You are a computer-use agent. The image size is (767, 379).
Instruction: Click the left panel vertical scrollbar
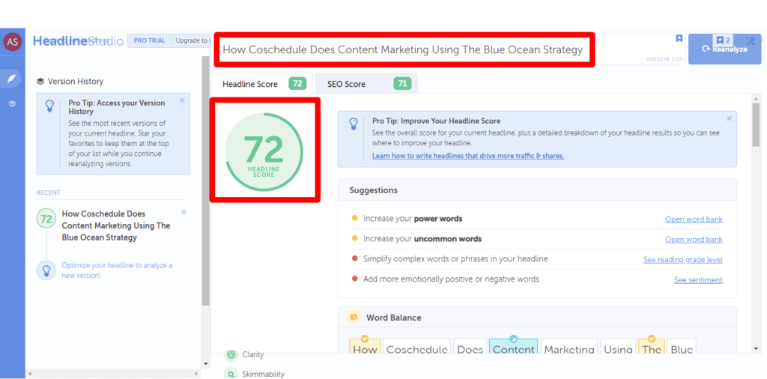pos(205,181)
